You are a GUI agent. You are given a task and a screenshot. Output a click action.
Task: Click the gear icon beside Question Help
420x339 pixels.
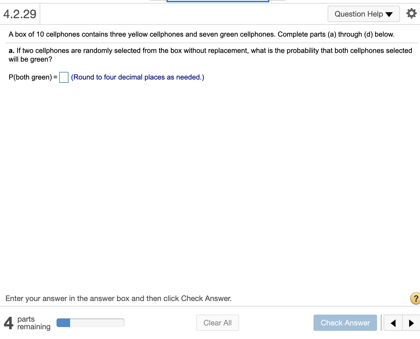click(411, 14)
